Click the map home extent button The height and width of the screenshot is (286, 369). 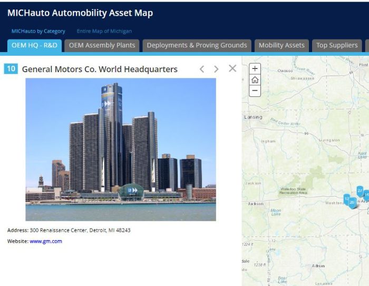[x=255, y=80]
